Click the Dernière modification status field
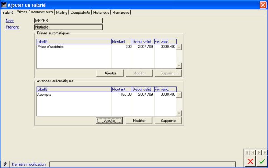 [142, 164]
